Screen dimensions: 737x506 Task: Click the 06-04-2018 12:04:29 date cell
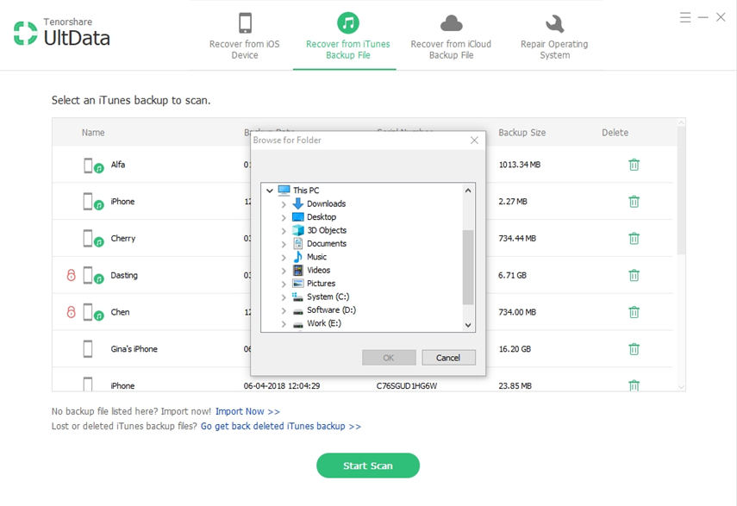click(x=282, y=385)
